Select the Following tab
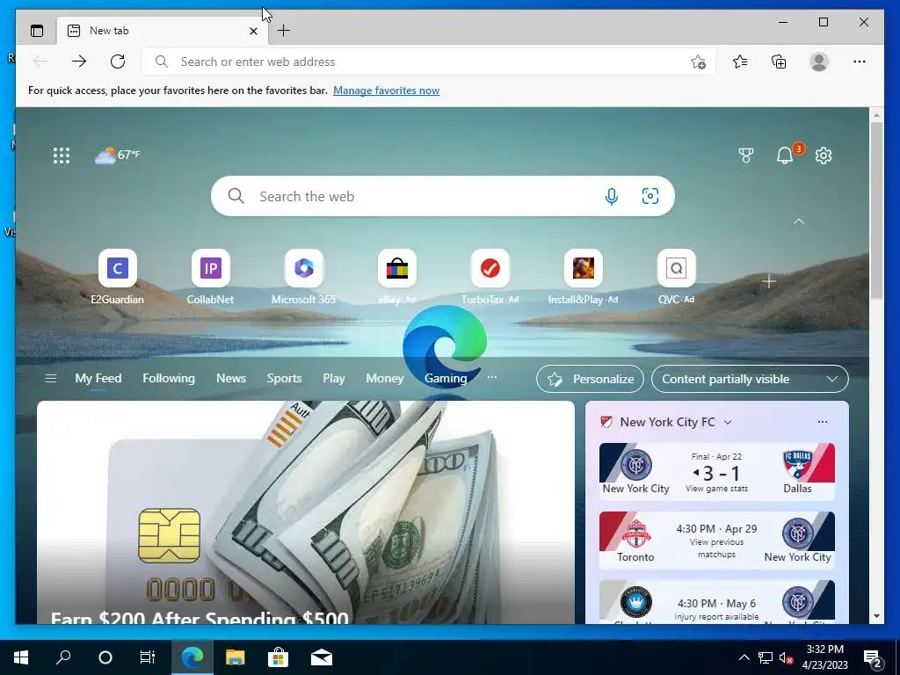Screen dimensions: 900x675 click(169, 378)
